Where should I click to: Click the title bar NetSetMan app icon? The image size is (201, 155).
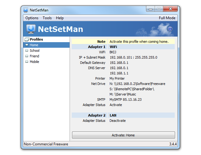pyautogui.click(x=26, y=10)
